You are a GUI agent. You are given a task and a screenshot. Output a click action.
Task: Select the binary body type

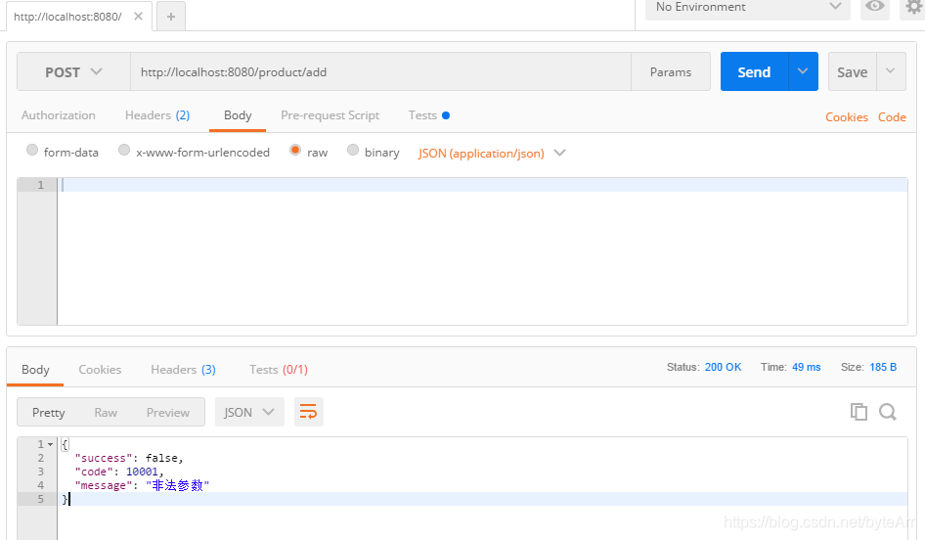click(353, 150)
